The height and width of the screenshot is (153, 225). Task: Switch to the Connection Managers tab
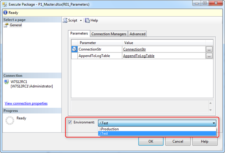pos(109,34)
